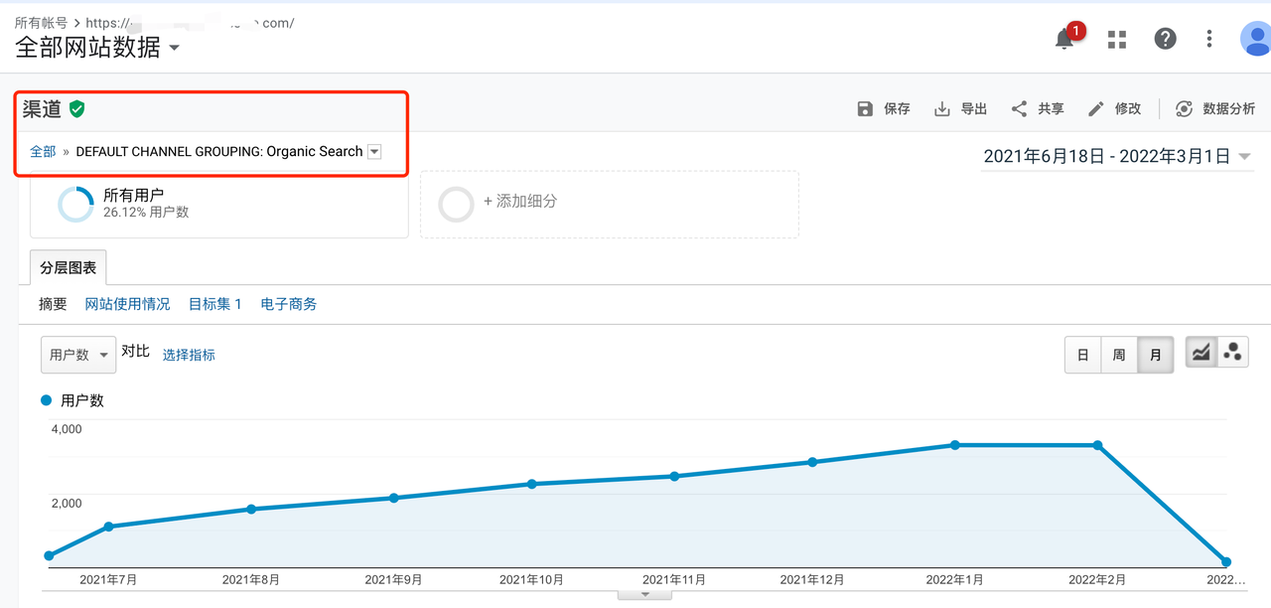Open the 网站使用情况 tab
The width and height of the screenshot is (1271, 608).
point(127,304)
